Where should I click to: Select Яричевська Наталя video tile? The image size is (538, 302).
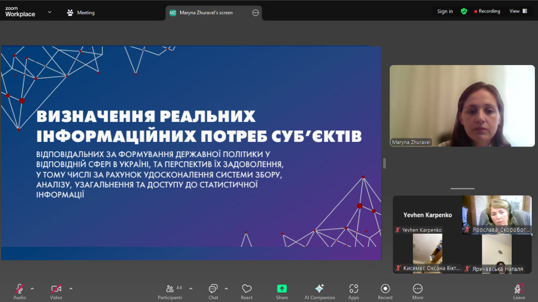(497, 254)
